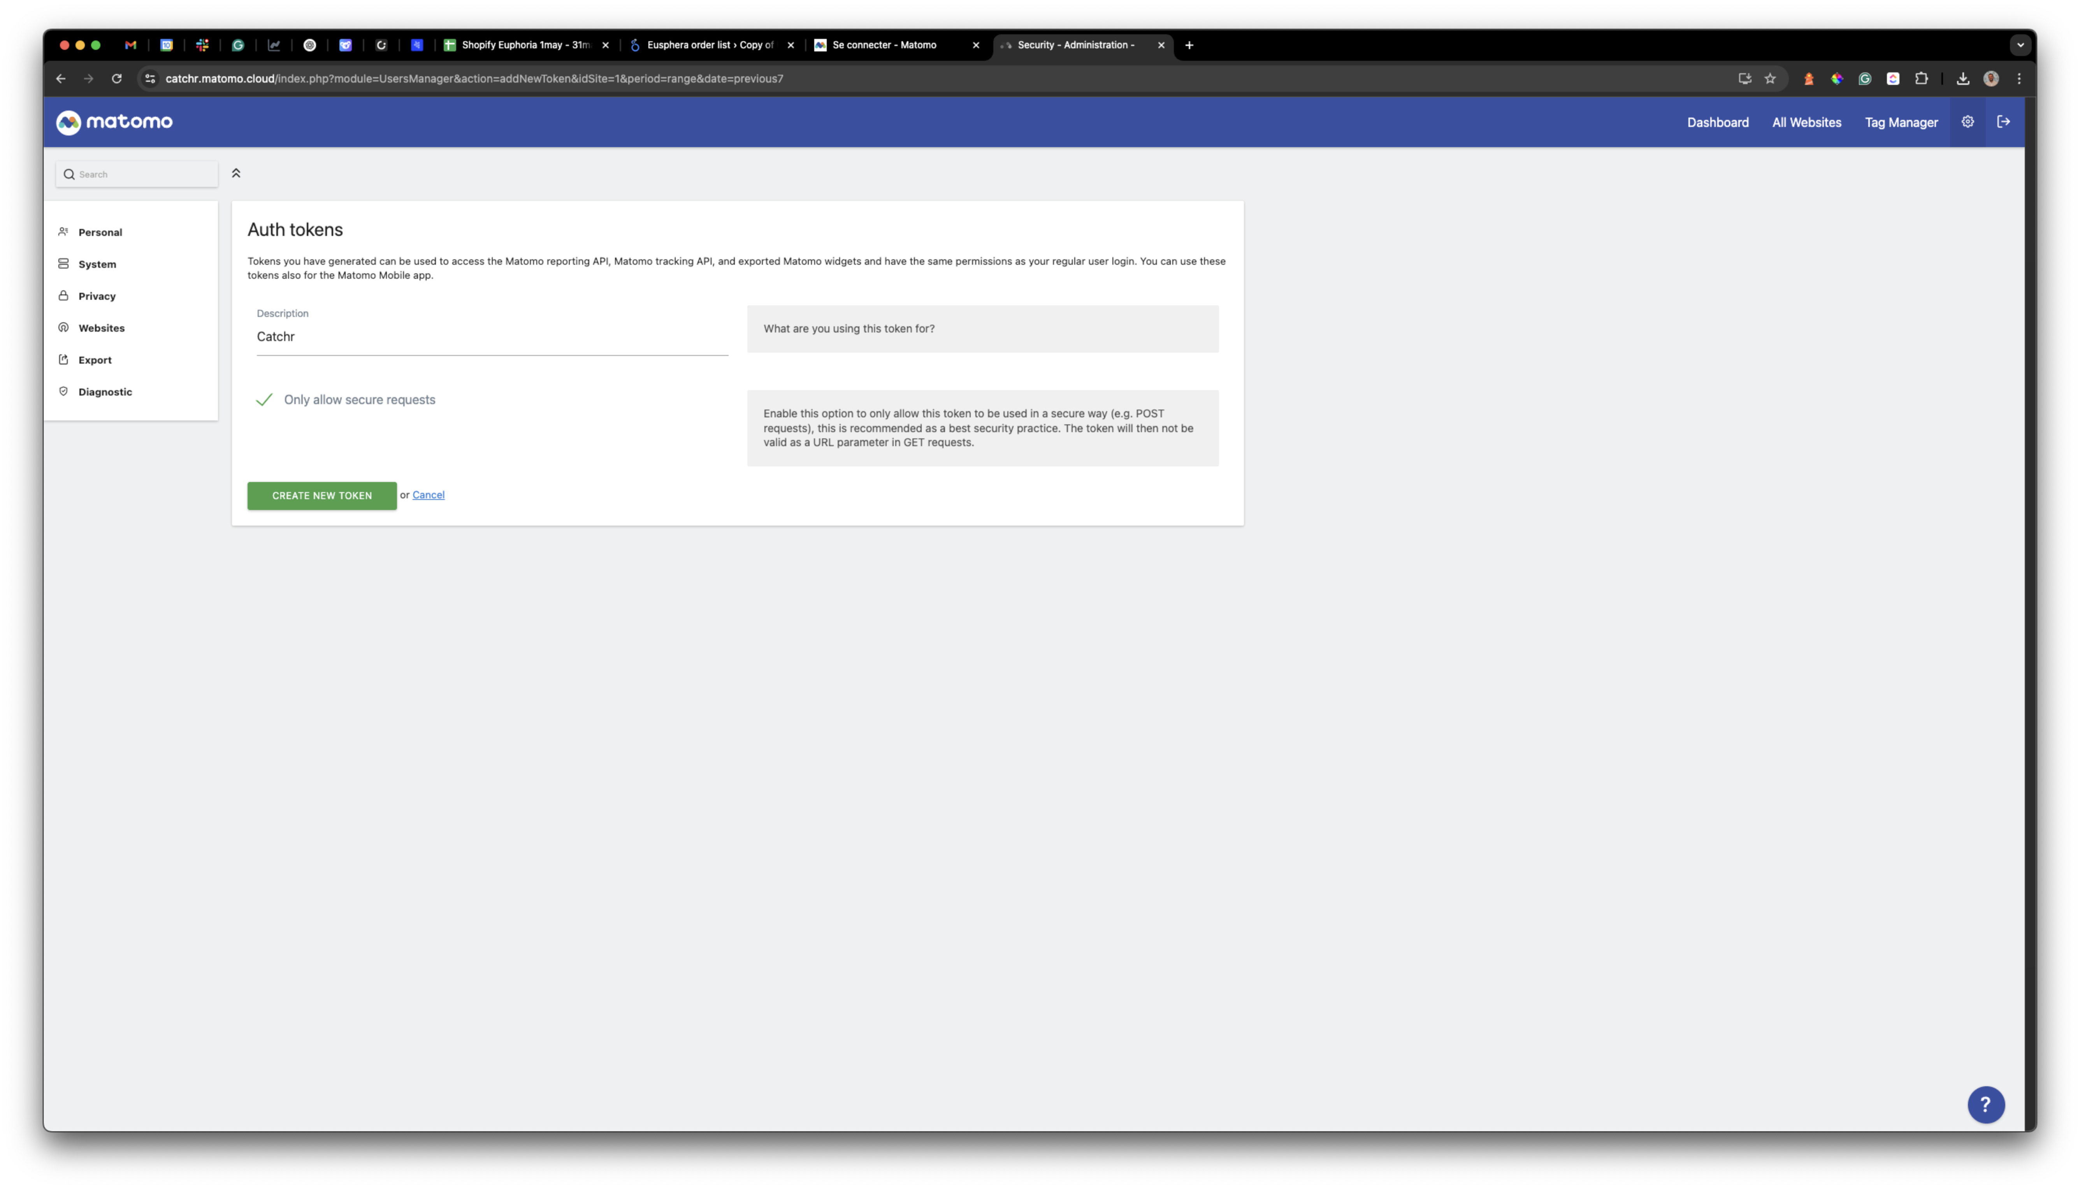Open the blue help question-mark button
2080x1189 pixels.
point(1985,1104)
